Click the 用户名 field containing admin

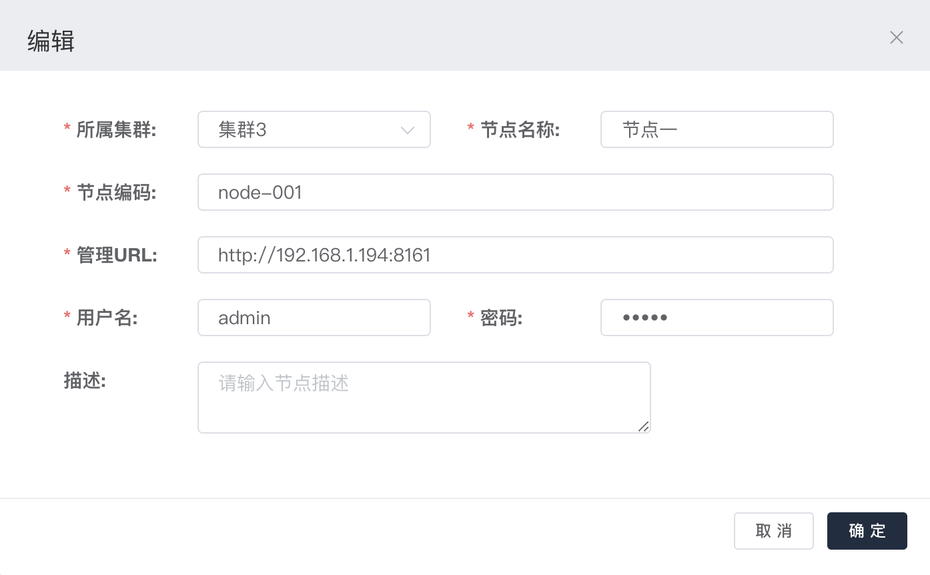[x=314, y=318]
